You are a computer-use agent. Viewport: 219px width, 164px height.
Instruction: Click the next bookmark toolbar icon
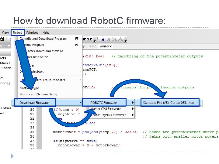pyautogui.click(x=108, y=39)
